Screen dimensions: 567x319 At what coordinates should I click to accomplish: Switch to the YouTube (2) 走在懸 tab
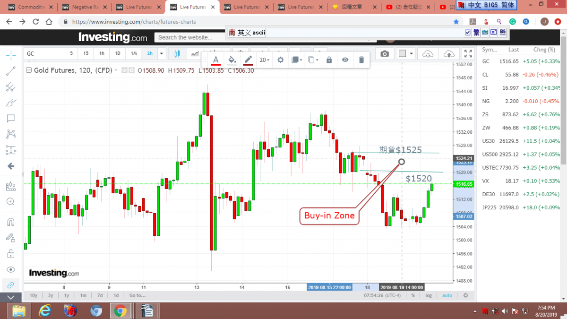point(407,7)
